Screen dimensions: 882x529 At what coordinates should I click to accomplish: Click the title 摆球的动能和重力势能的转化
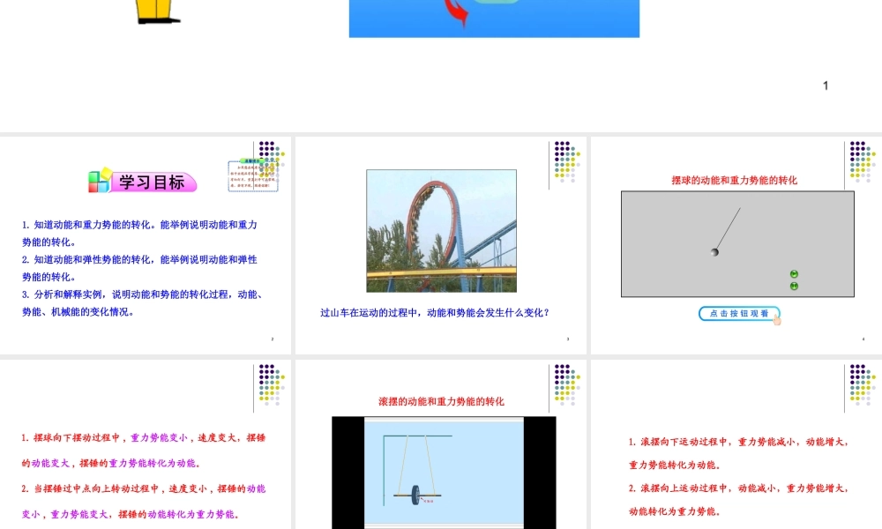tap(734, 180)
